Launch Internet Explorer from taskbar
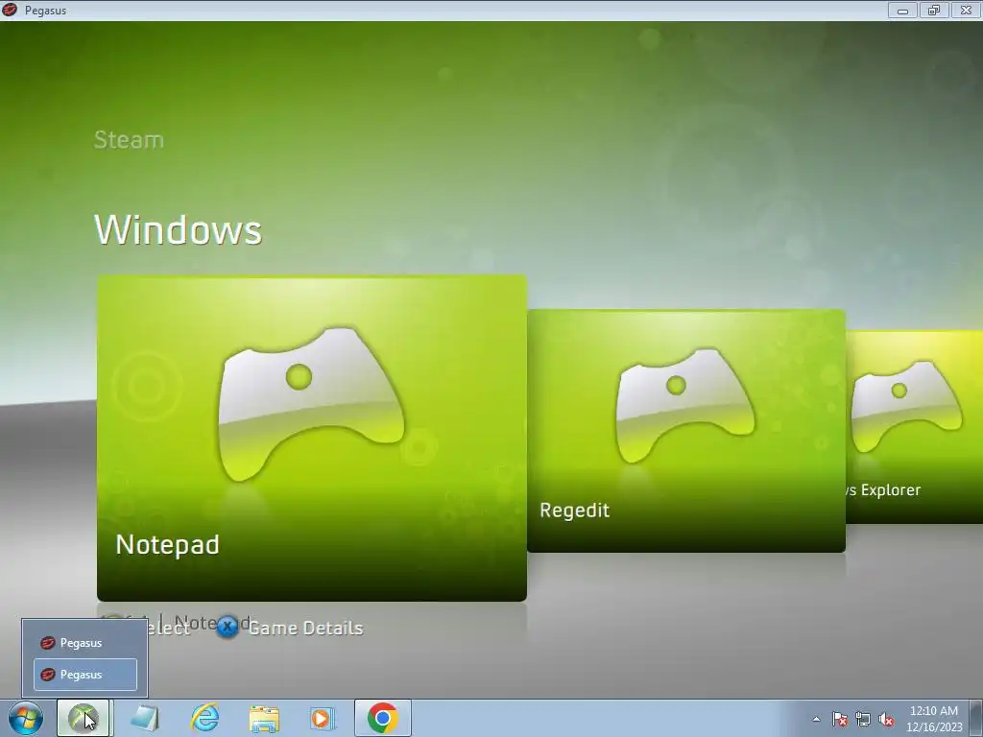The width and height of the screenshot is (983, 737). tap(204, 718)
